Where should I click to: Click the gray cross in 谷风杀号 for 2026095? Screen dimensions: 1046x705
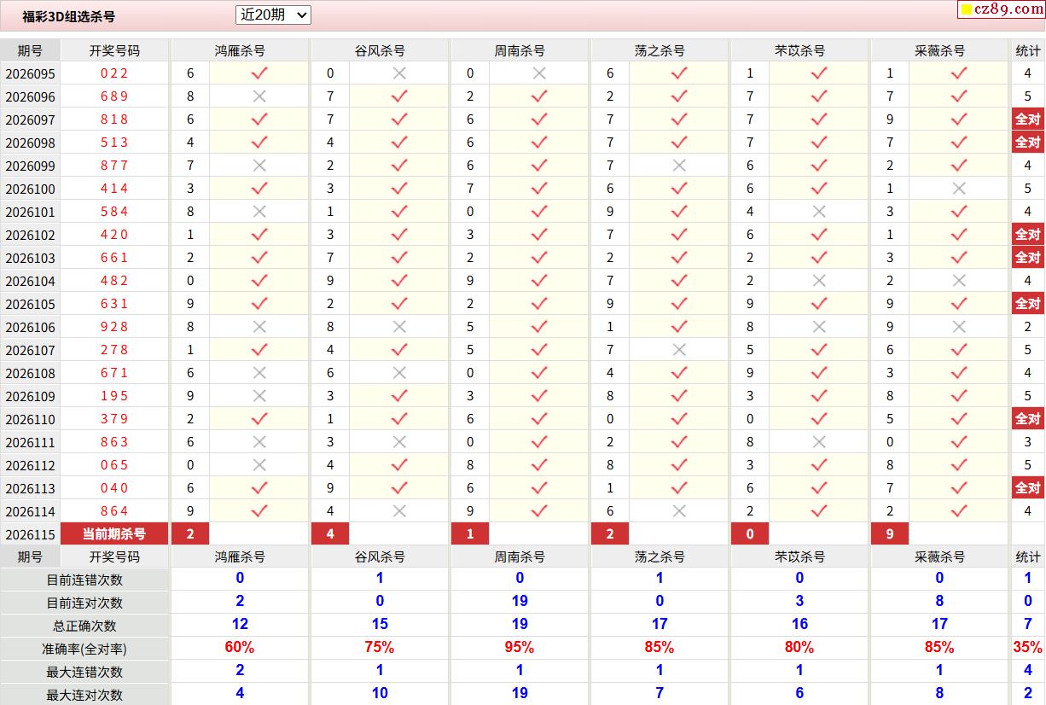[399, 73]
